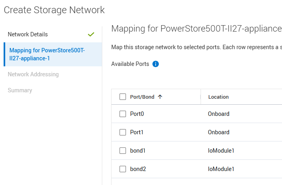Viewport: 282px width, 185px height.
Task: Click the Port0 name cell
Action: 137,114
